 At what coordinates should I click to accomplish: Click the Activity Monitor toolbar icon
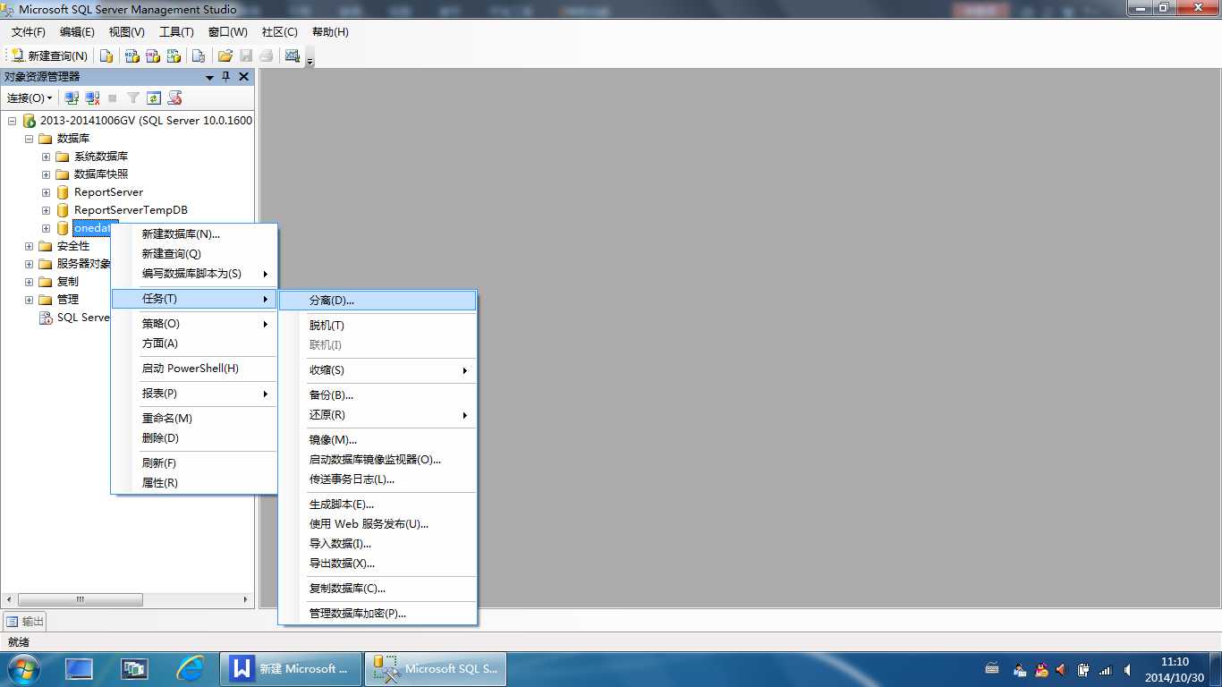pos(293,55)
